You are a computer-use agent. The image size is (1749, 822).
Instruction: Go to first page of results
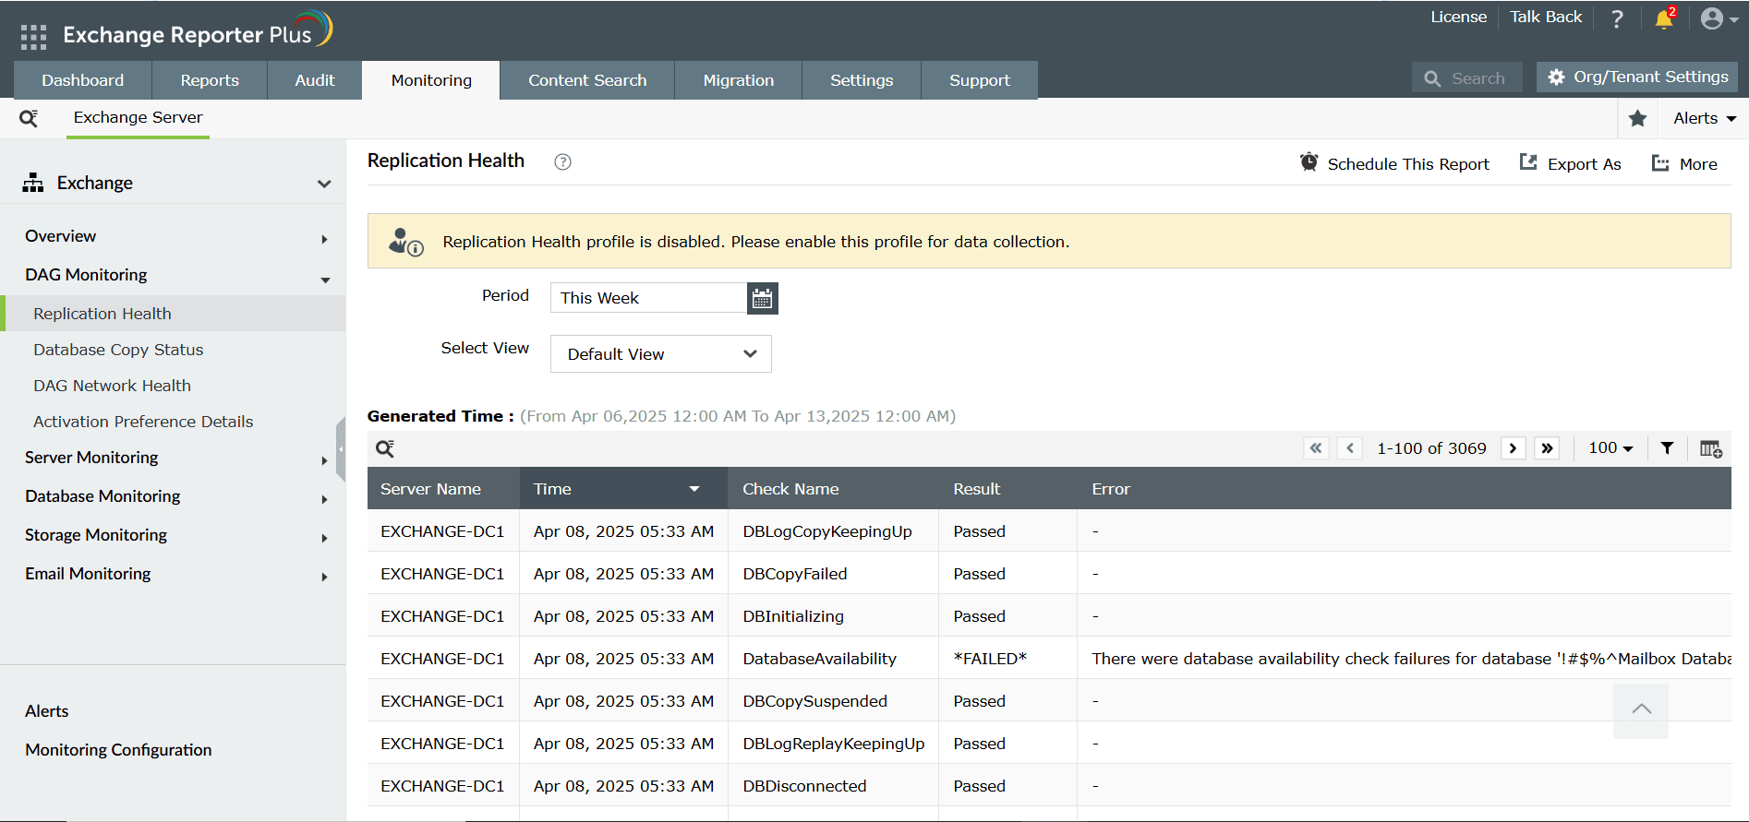point(1316,448)
